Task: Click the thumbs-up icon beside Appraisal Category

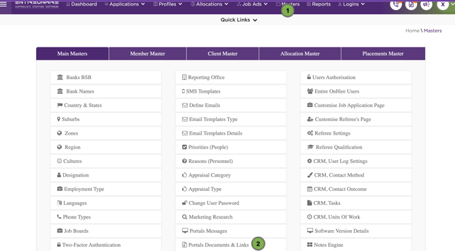Action: click(x=184, y=175)
